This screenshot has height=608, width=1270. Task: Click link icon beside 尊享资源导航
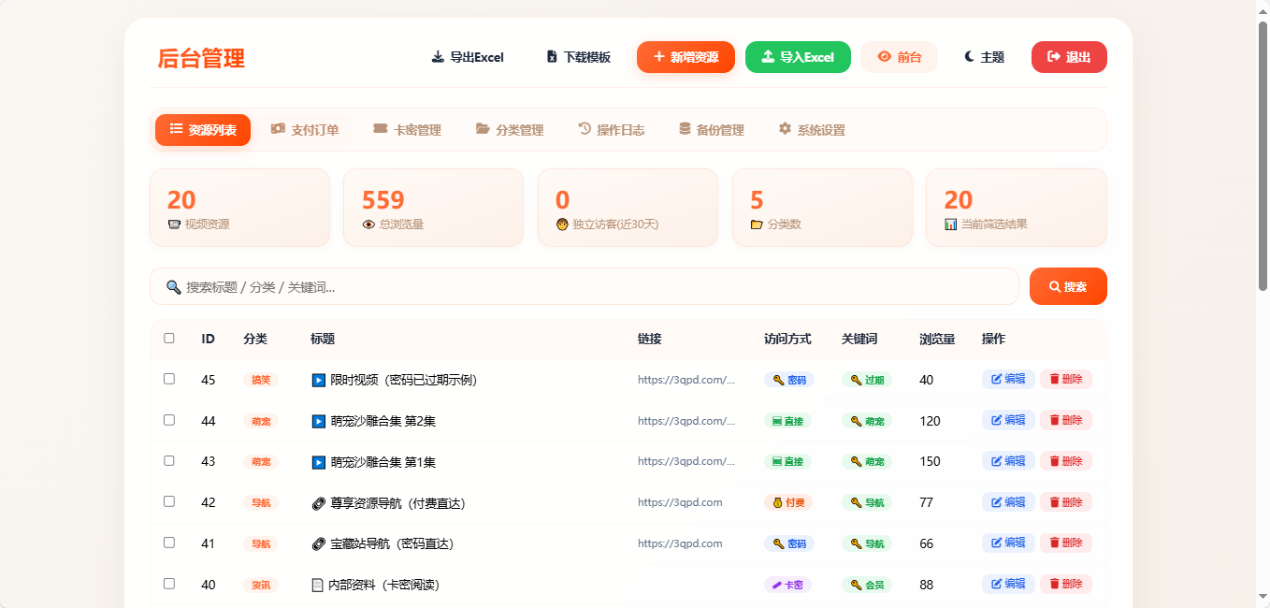pos(319,503)
